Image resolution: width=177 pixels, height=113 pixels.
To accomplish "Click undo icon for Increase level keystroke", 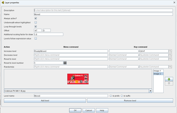I will click(170, 51).
